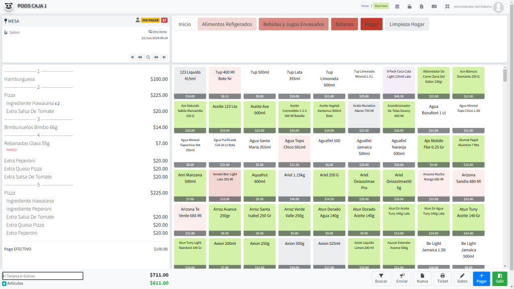Screen dimensions: 514x289
Task: Open Bebidas y Jugos Envasados category
Action: click(293, 24)
